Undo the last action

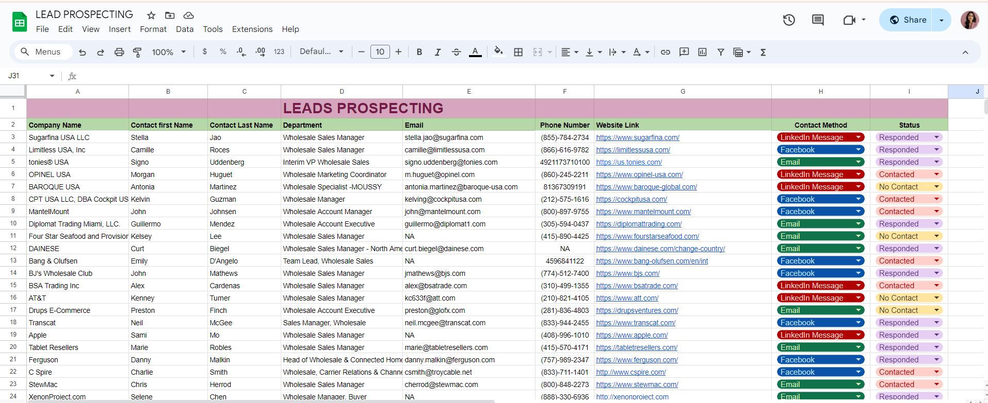point(83,52)
